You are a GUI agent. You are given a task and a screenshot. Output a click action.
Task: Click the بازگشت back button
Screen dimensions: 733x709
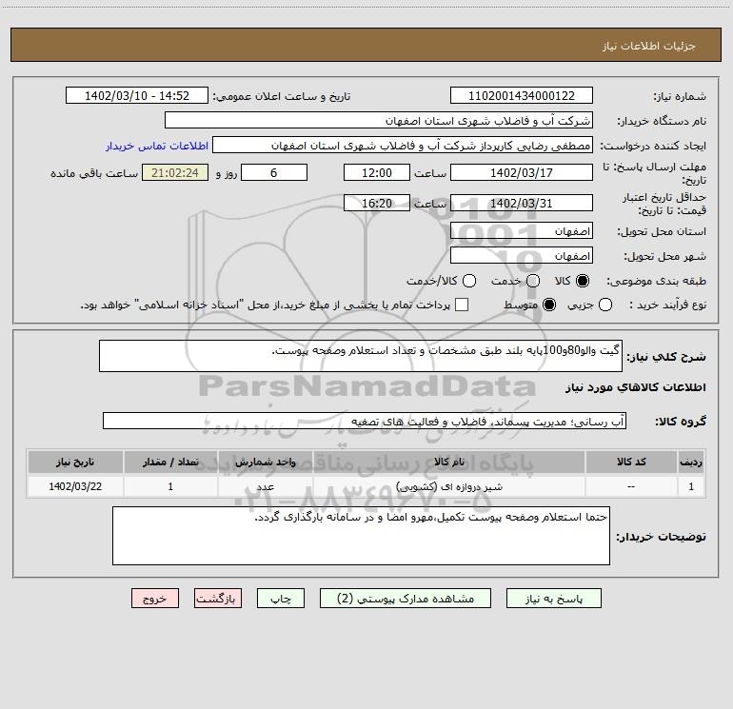point(218,599)
